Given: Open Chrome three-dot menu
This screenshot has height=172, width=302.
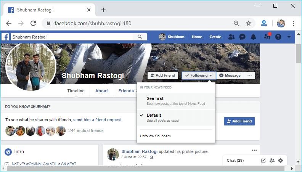Looking at the screenshot, I should (x=293, y=23).
